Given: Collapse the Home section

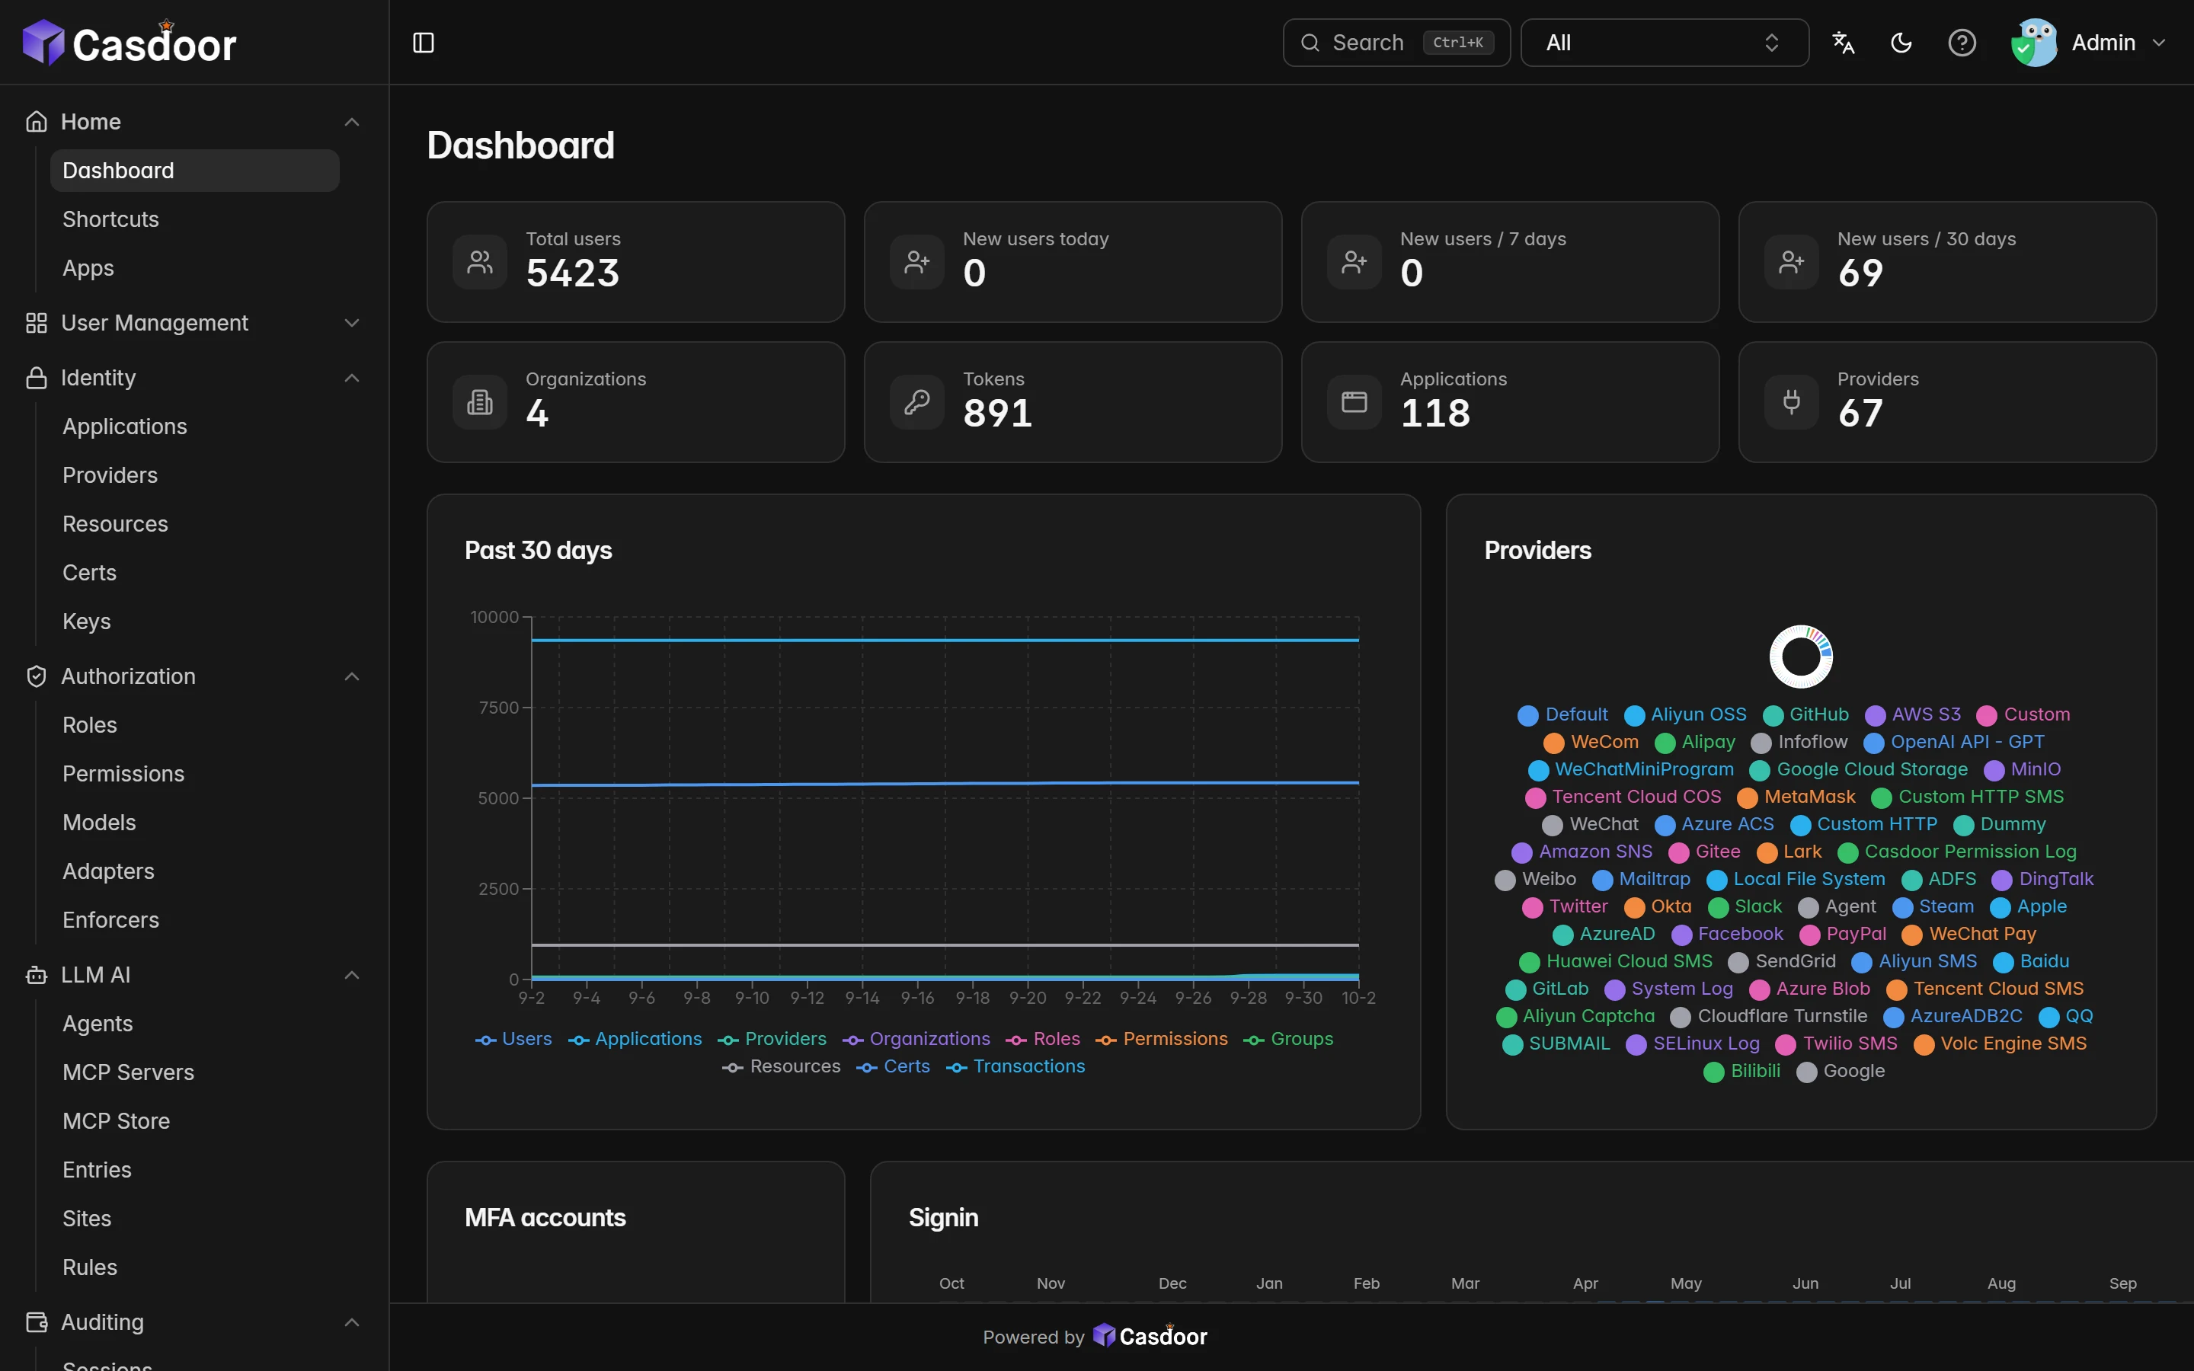Looking at the screenshot, I should 352,122.
